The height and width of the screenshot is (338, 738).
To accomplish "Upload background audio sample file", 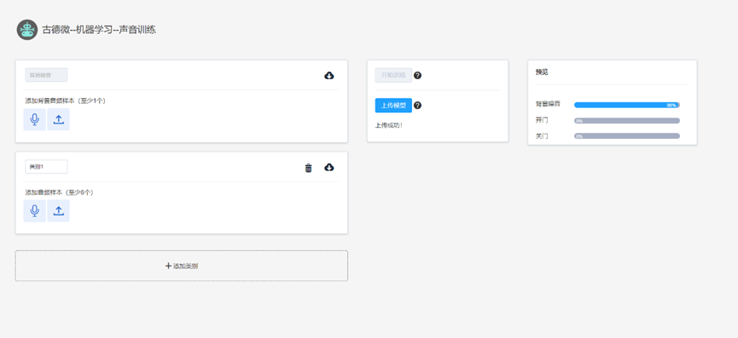I will point(58,119).
